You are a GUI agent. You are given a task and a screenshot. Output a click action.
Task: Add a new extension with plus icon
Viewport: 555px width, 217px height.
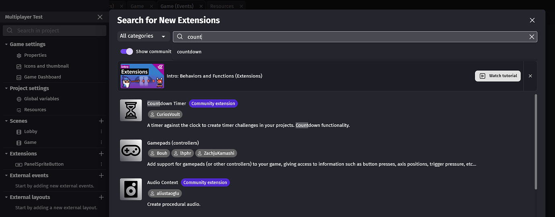(x=101, y=154)
